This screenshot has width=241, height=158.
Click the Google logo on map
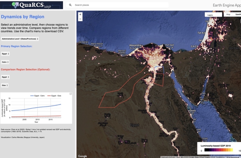[x=83, y=156]
